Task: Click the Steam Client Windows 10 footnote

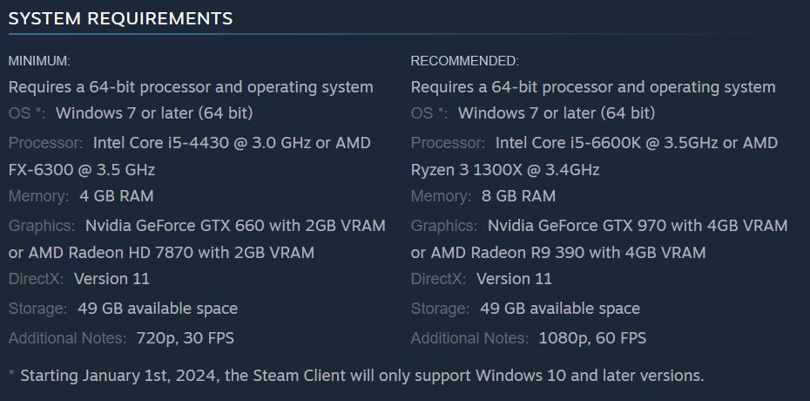Action: pyautogui.click(x=356, y=375)
